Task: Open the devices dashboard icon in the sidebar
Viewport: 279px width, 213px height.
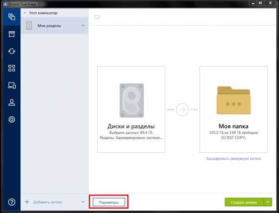Action: pyautogui.click(x=11, y=85)
